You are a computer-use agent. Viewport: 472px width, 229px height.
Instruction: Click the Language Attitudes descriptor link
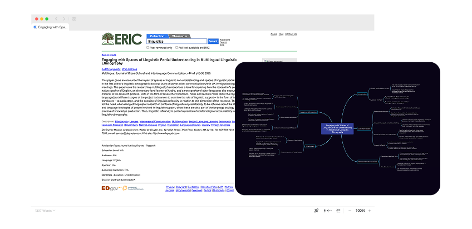(x=190, y=125)
